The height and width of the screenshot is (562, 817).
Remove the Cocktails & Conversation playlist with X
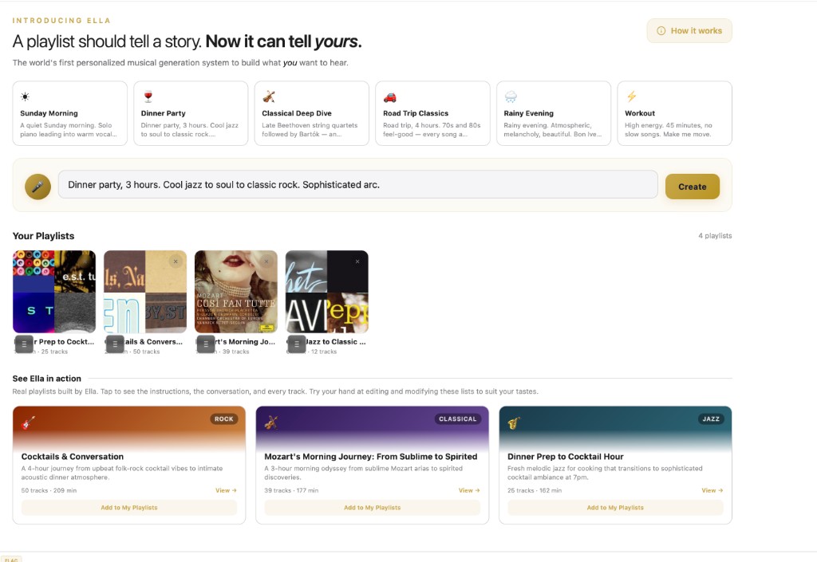tap(176, 261)
